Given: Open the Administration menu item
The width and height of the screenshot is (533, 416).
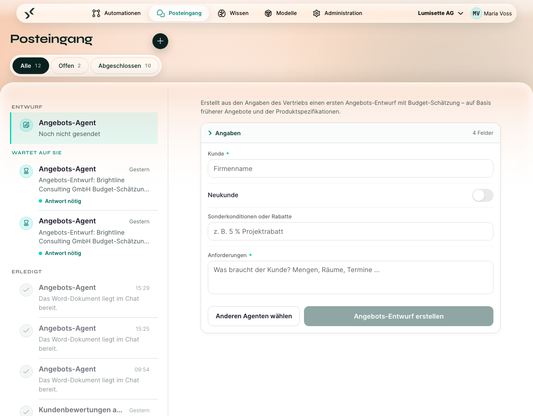Looking at the screenshot, I should tap(337, 13).
